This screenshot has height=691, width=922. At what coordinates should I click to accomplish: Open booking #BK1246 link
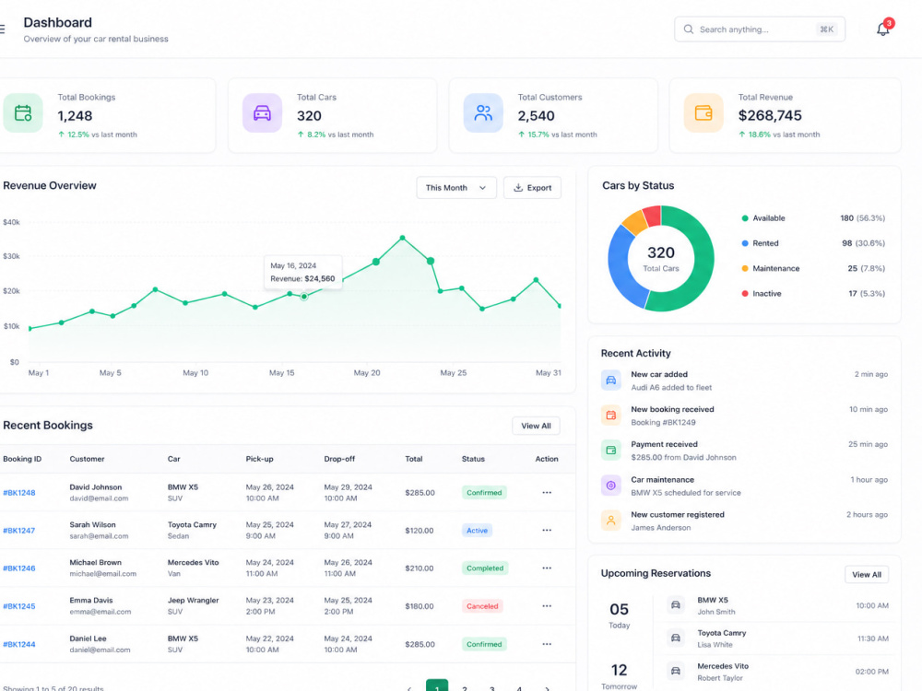18,568
